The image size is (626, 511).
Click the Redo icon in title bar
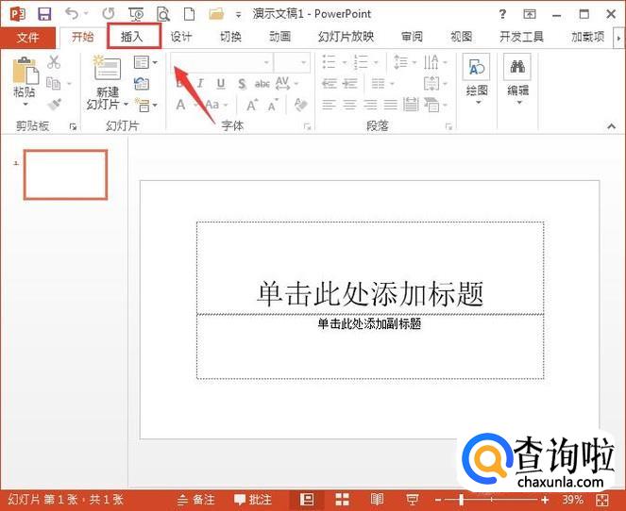109,14
